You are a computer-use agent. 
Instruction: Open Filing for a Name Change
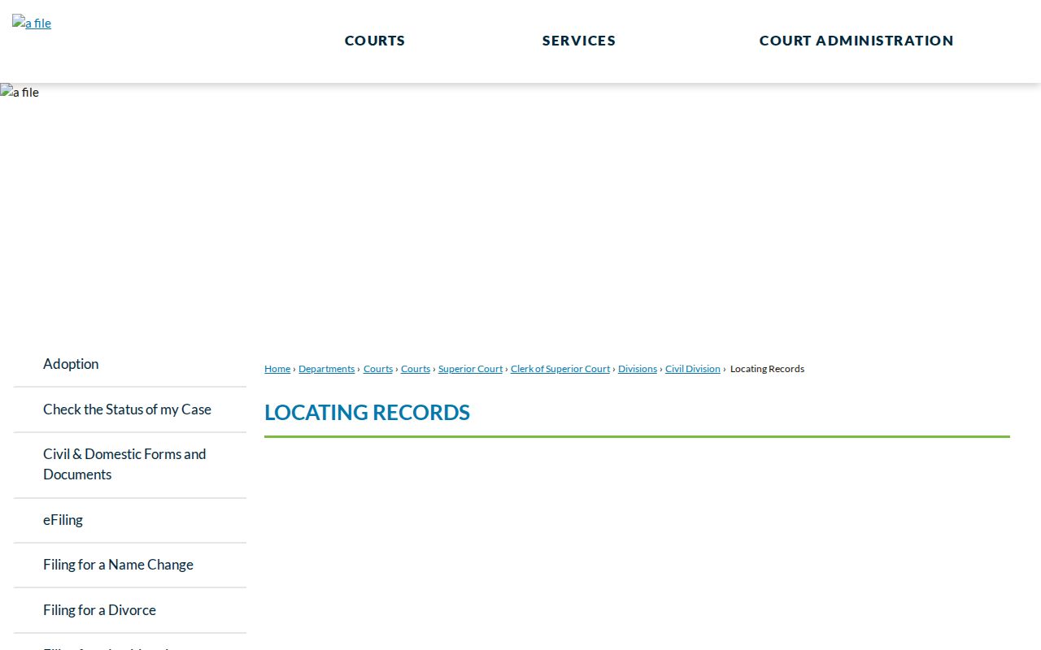(x=130, y=565)
